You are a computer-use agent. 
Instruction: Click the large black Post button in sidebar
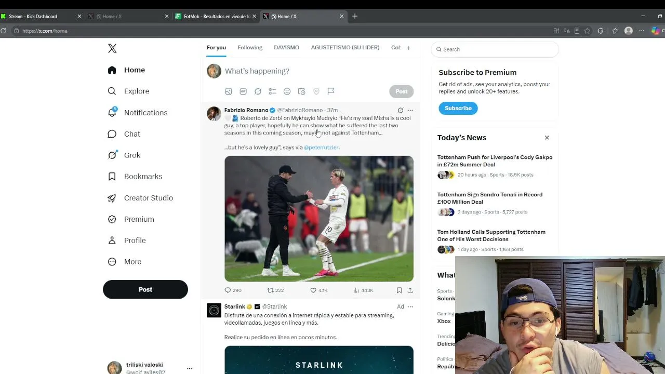[x=145, y=289]
